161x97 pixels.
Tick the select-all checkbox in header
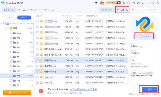click(38, 16)
